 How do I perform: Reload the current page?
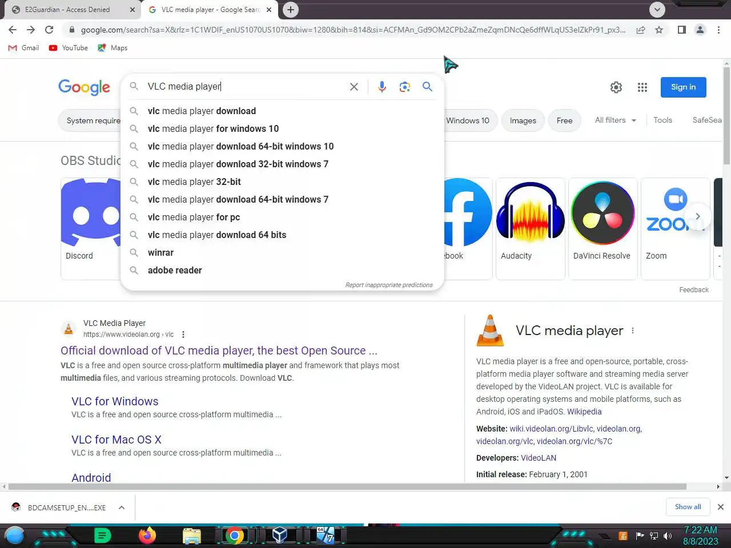click(x=49, y=30)
